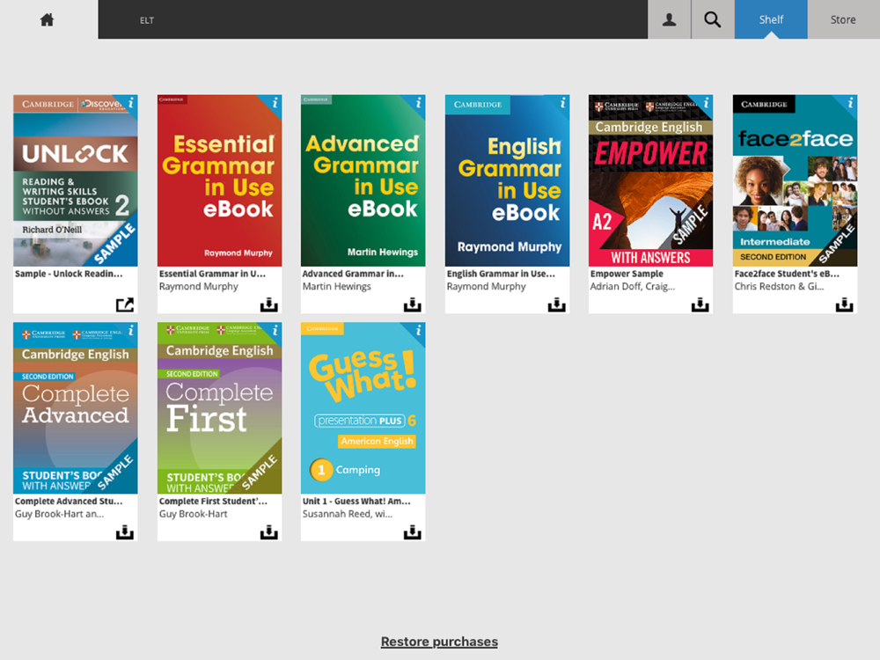Open the Empower A2 book cover
The image size is (880, 660).
click(x=650, y=180)
